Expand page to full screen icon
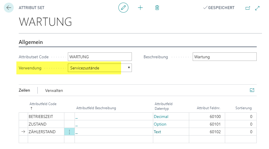Viewport: 269px width, 149px height. point(257,8)
